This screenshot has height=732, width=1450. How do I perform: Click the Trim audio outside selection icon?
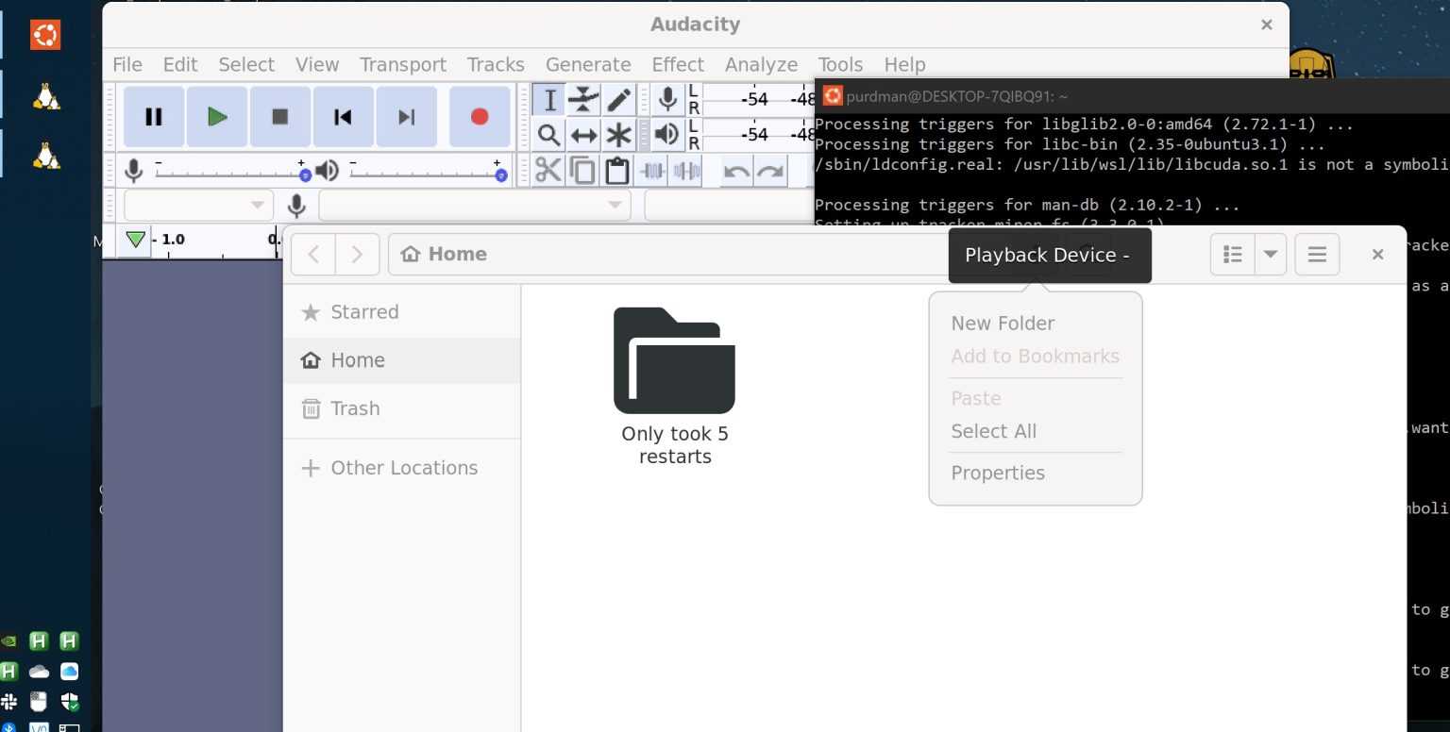point(652,171)
